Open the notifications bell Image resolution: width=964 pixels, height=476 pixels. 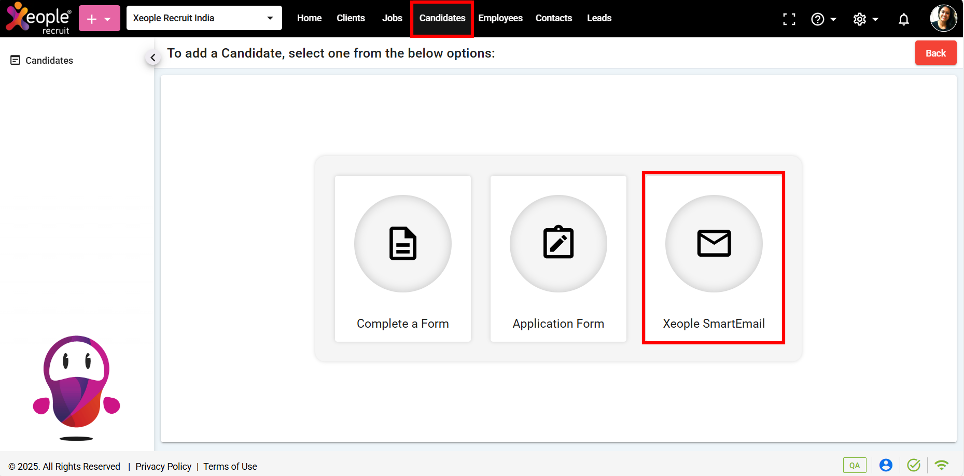pyautogui.click(x=903, y=19)
